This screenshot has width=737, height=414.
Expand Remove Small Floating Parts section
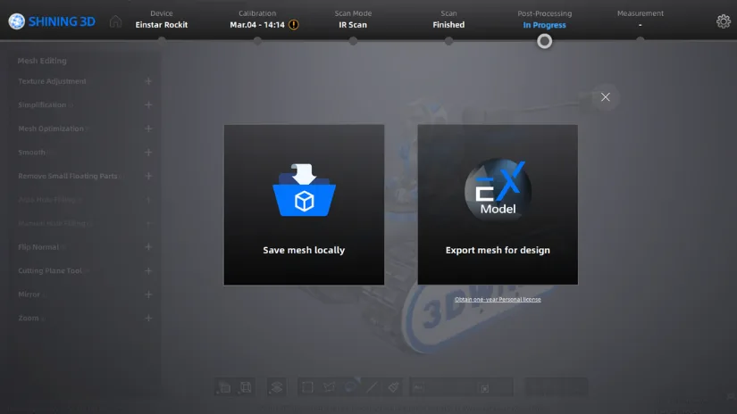[x=148, y=176]
